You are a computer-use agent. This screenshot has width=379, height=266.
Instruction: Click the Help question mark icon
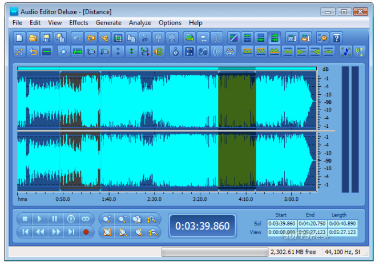[x=336, y=38]
